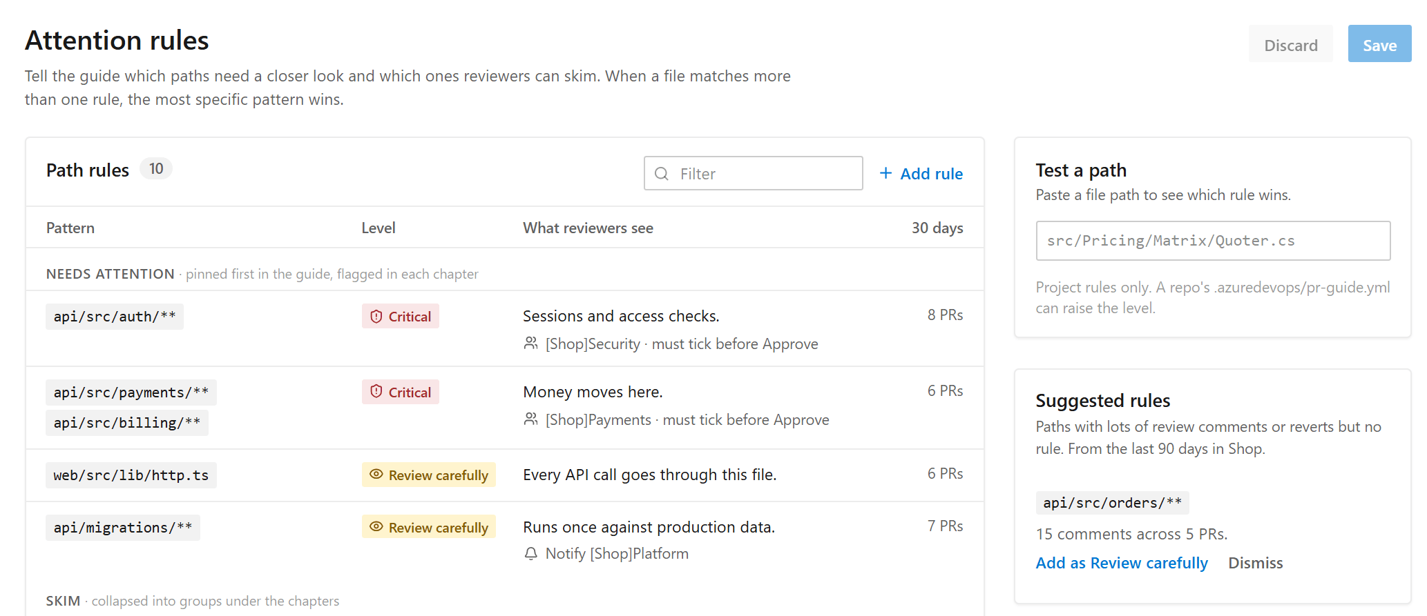Click the Level column header
Viewport: 1427px width, 616px height.
tap(379, 228)
